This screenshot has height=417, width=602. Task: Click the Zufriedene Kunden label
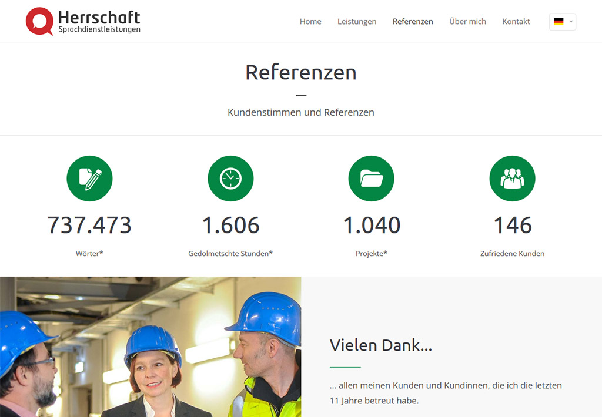point(512,254)
